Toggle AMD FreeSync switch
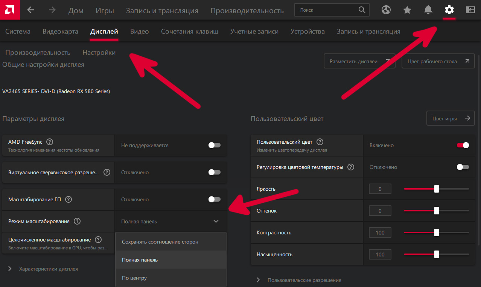This screenshot has height=287, width=481. click(215, 145)
